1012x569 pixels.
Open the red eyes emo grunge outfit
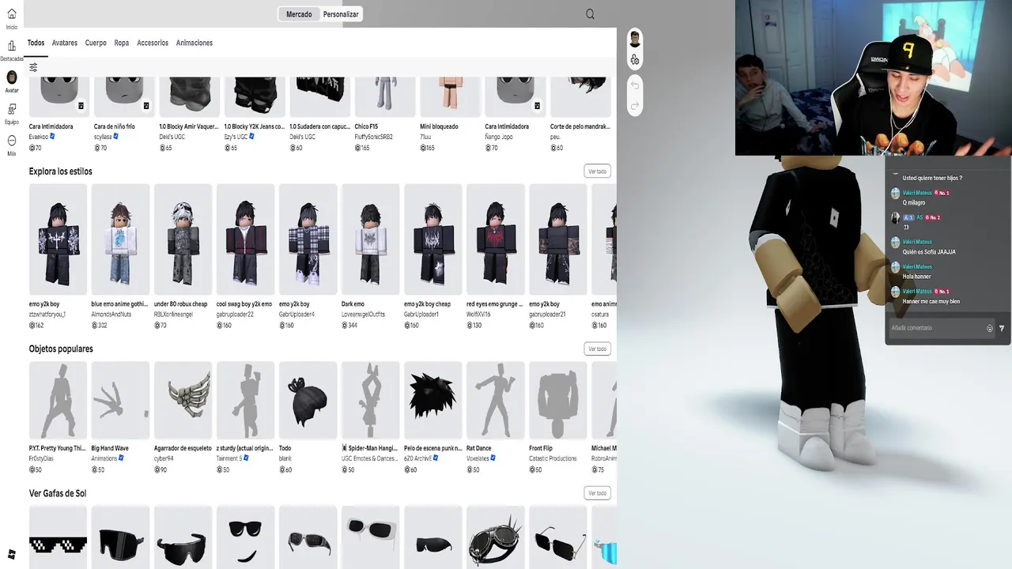click(495, 239)
